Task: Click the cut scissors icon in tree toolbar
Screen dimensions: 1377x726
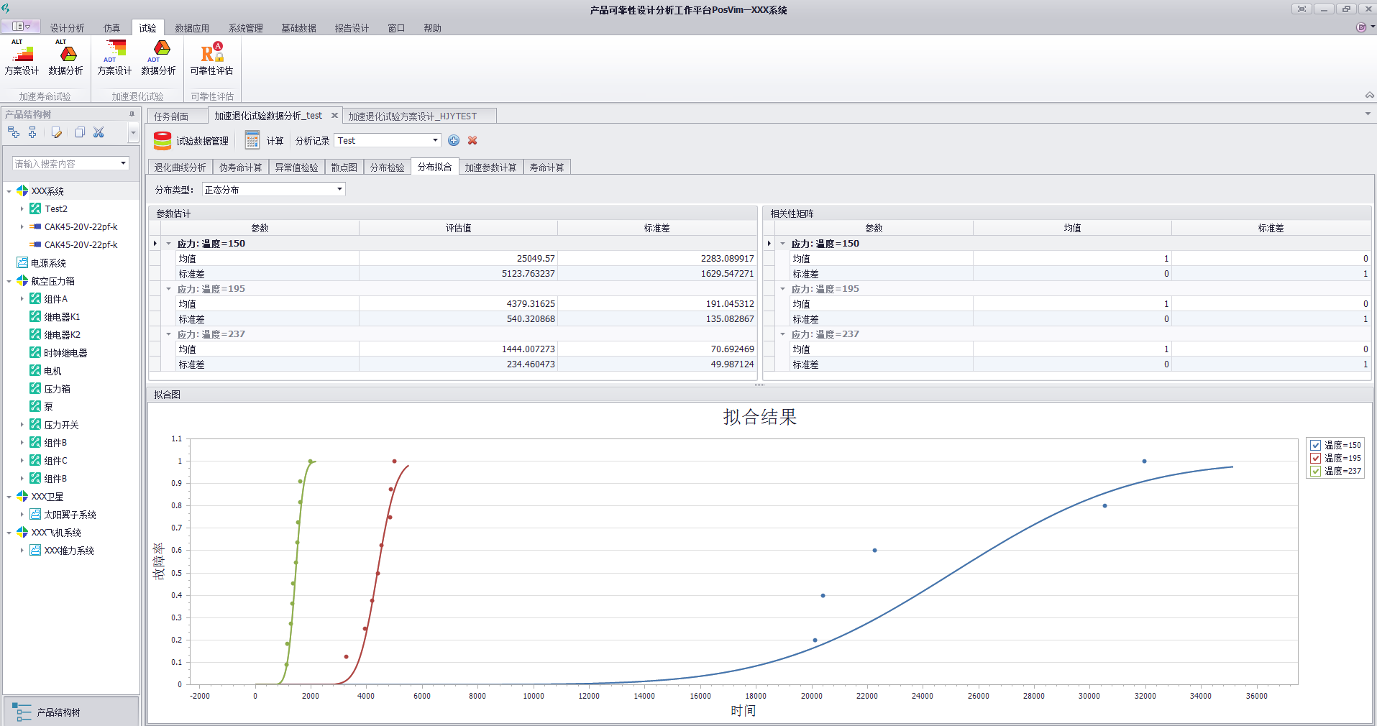Action: coord(99,132)
